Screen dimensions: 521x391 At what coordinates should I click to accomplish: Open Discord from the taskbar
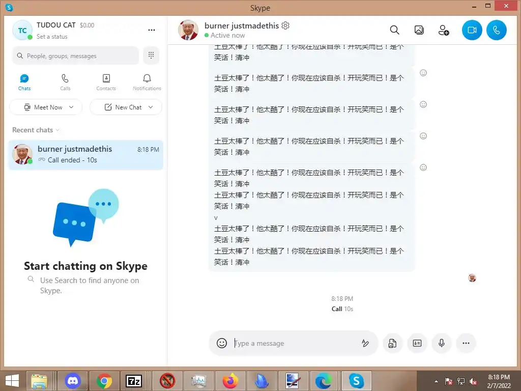point(73,381)
